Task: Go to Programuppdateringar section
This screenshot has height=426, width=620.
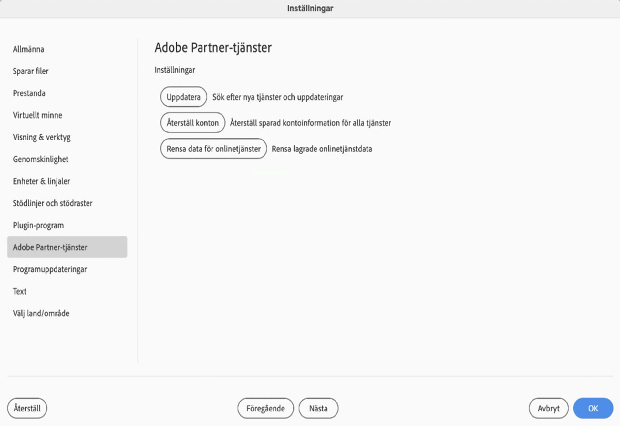Action: (x=50, y=269)
